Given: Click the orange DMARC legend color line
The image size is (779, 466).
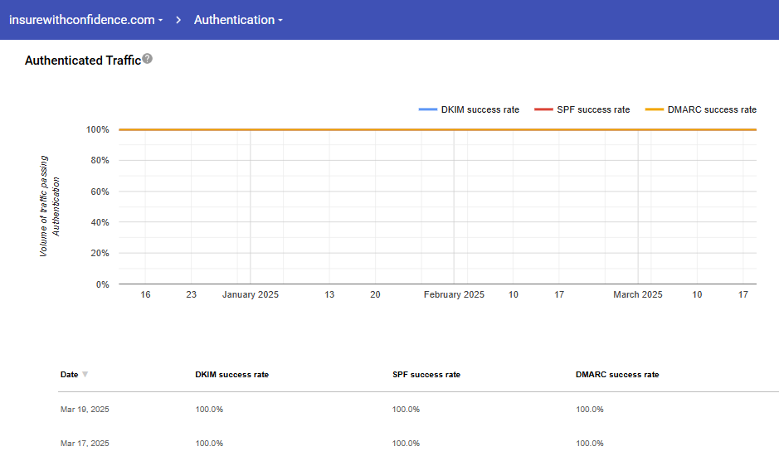Looking at the screenshot, I should pyautogui.click(x=655, y=109).
